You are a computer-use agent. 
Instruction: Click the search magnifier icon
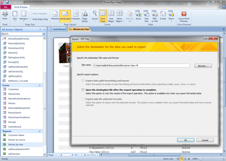[x=44, y=34]
